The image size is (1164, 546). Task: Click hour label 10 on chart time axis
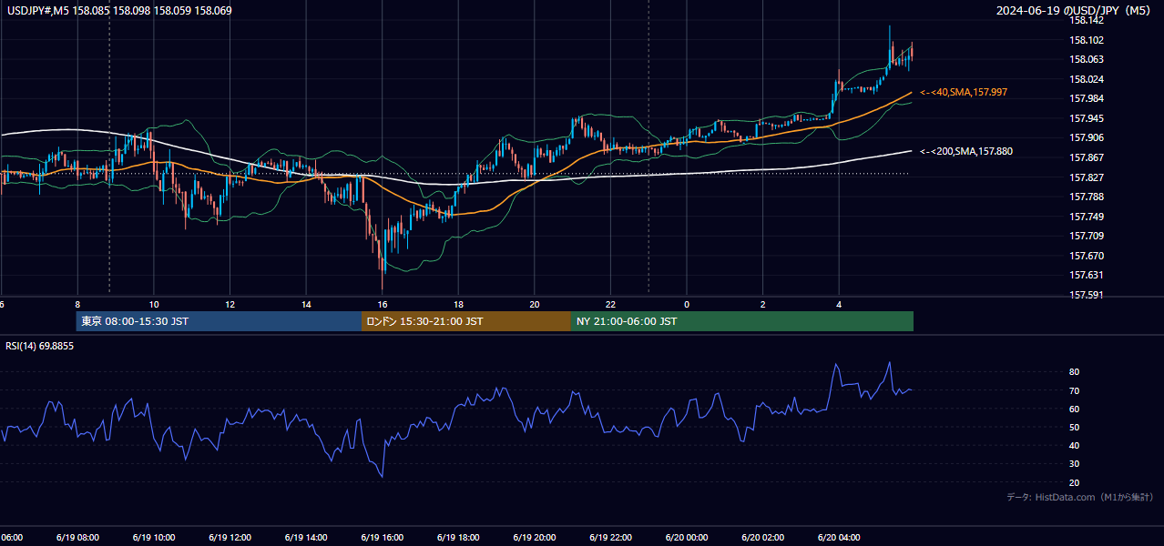pos(154,304)
